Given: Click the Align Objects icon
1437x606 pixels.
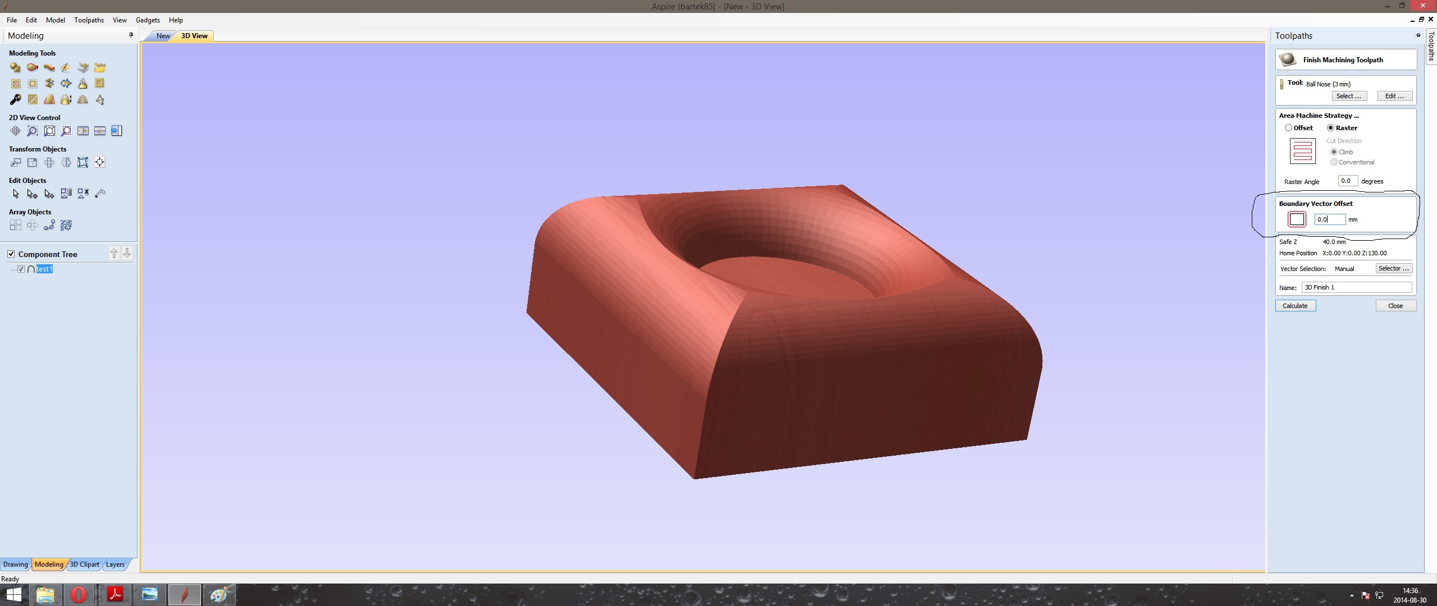Looking at the screenshot, I should tap(99, 162).
